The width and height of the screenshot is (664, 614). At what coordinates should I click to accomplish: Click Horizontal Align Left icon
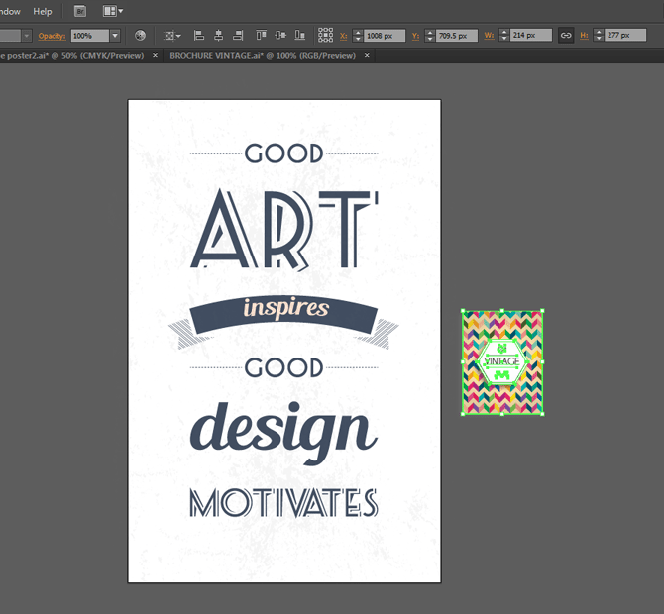(x=199, y=35)
